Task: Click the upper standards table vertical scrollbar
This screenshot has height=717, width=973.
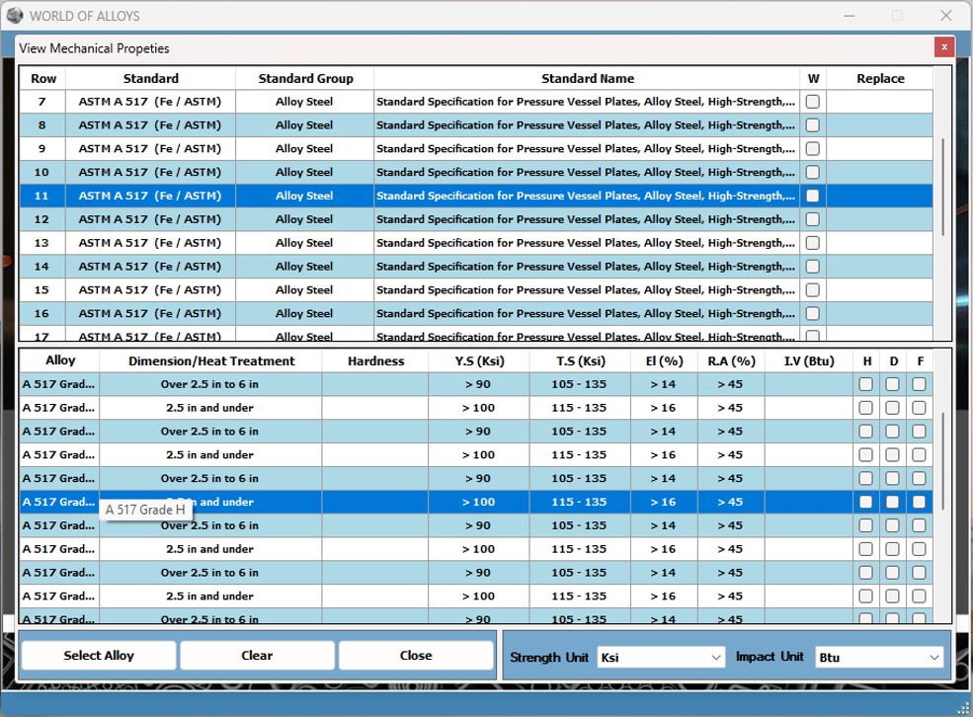Action: point(942,186)
